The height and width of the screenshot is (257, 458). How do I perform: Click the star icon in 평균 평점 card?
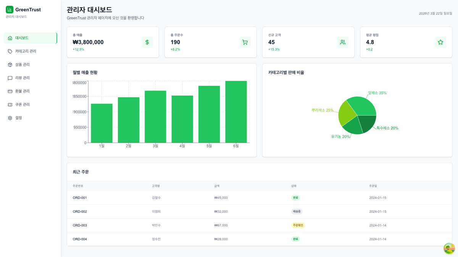point(440,42)
